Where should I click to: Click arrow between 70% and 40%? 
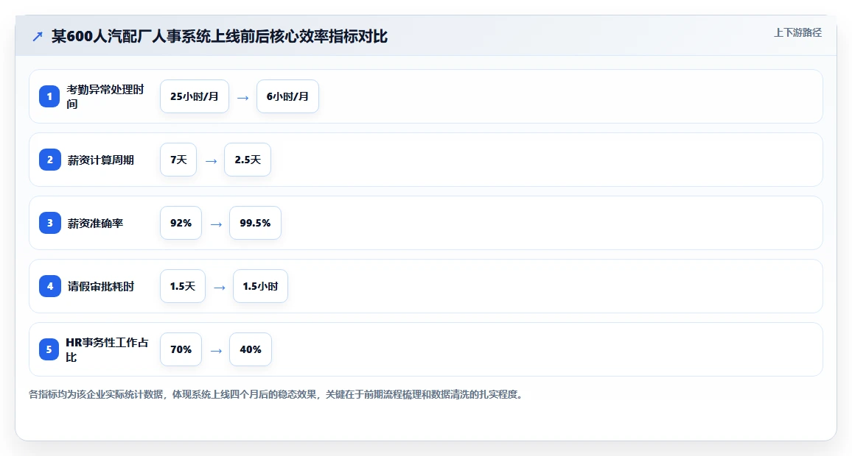click(216, 352)
